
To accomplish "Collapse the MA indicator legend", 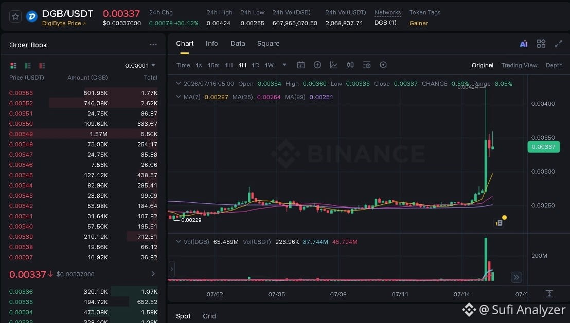I will (178, 97).
